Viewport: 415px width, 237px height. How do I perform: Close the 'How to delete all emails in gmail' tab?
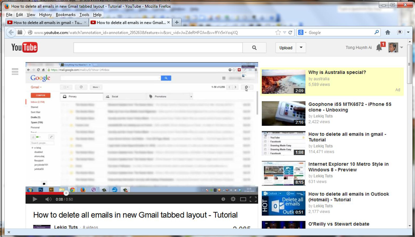tap(85, 22)
